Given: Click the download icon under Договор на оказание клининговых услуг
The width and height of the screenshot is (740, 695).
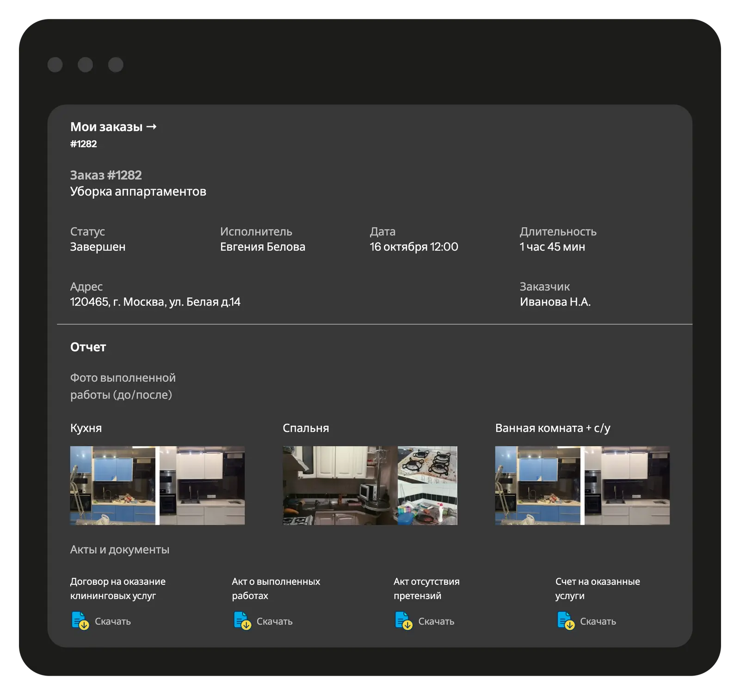Looking at the screenshot, I should click(x=80, y=621).
